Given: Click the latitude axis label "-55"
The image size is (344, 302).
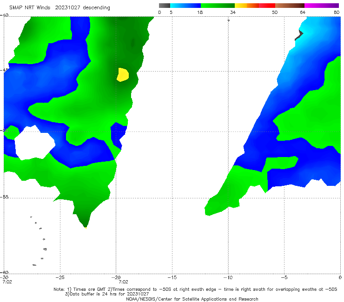Looking at the screenshot, I should click(x=4, y=197).
